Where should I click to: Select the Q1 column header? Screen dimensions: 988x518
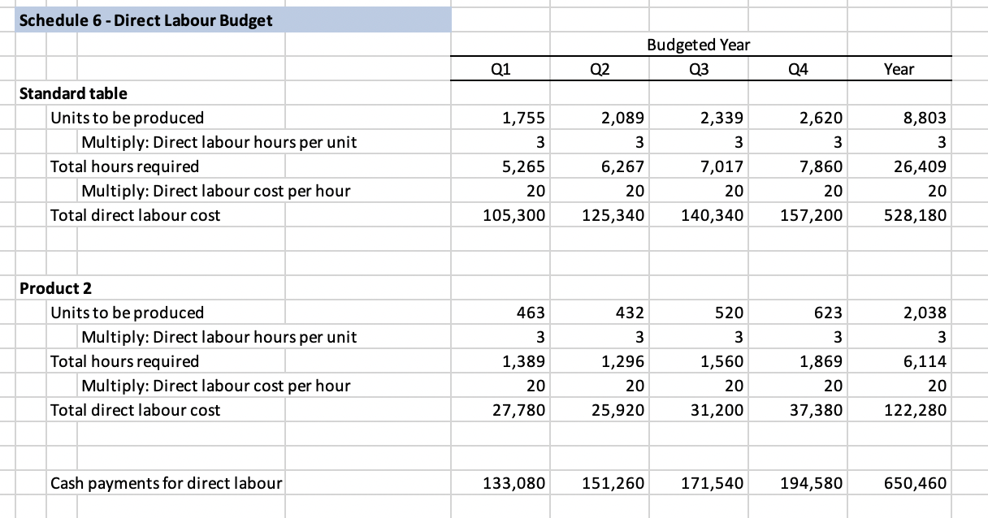click(x=500, y=69)
